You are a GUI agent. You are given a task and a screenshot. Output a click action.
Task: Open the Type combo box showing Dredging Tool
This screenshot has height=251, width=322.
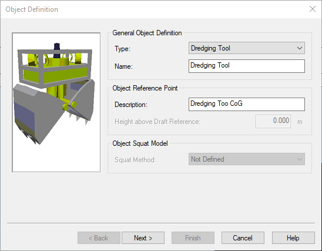click(x=247, y=48)
